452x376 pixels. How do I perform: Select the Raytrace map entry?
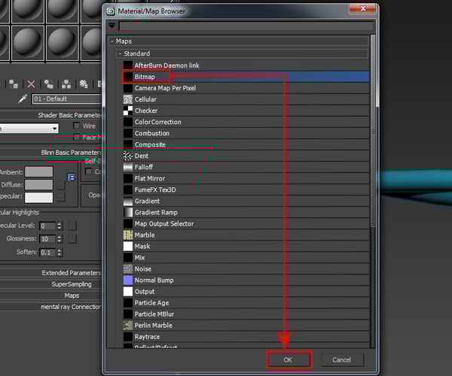tap(246, 337)
